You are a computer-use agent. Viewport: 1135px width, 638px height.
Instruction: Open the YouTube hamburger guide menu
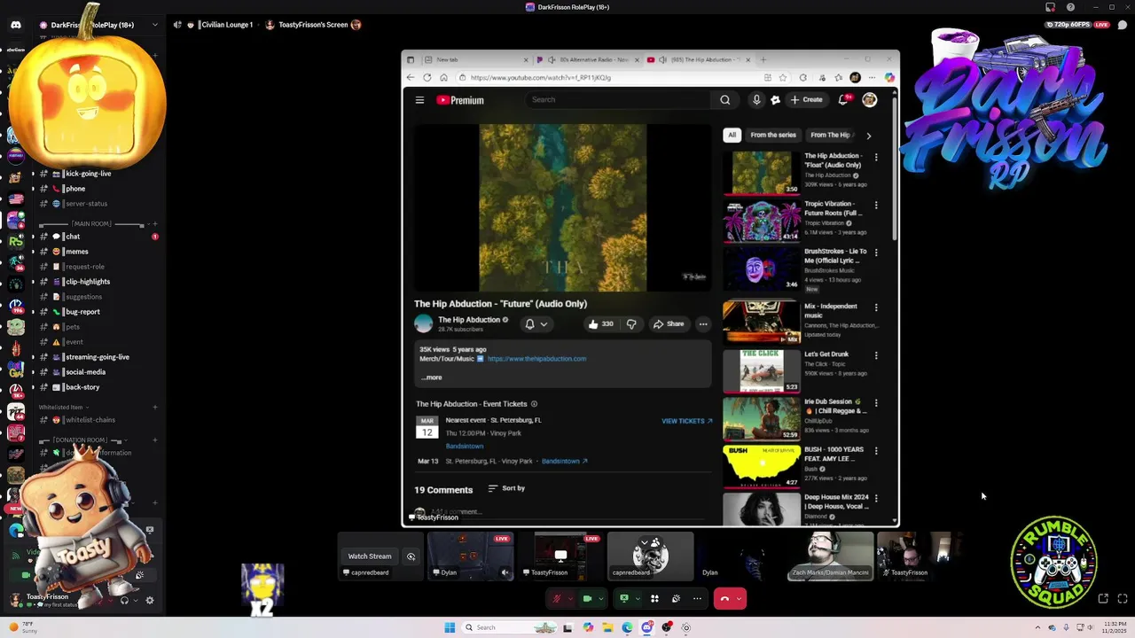point(419,100)
